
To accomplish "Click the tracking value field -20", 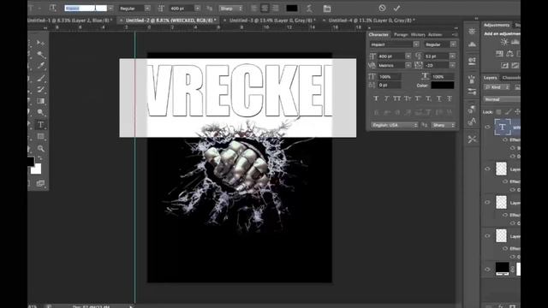I will [437, 65].
